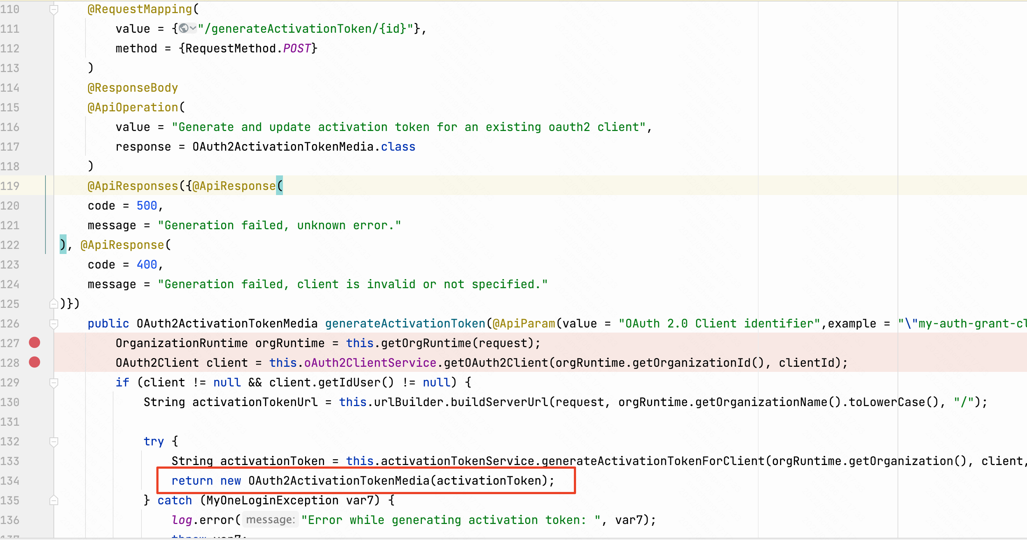Click line number 134 in the gutter

[10, 481]
